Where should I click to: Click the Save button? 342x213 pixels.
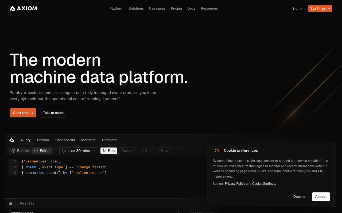click(x=165, y=151)
